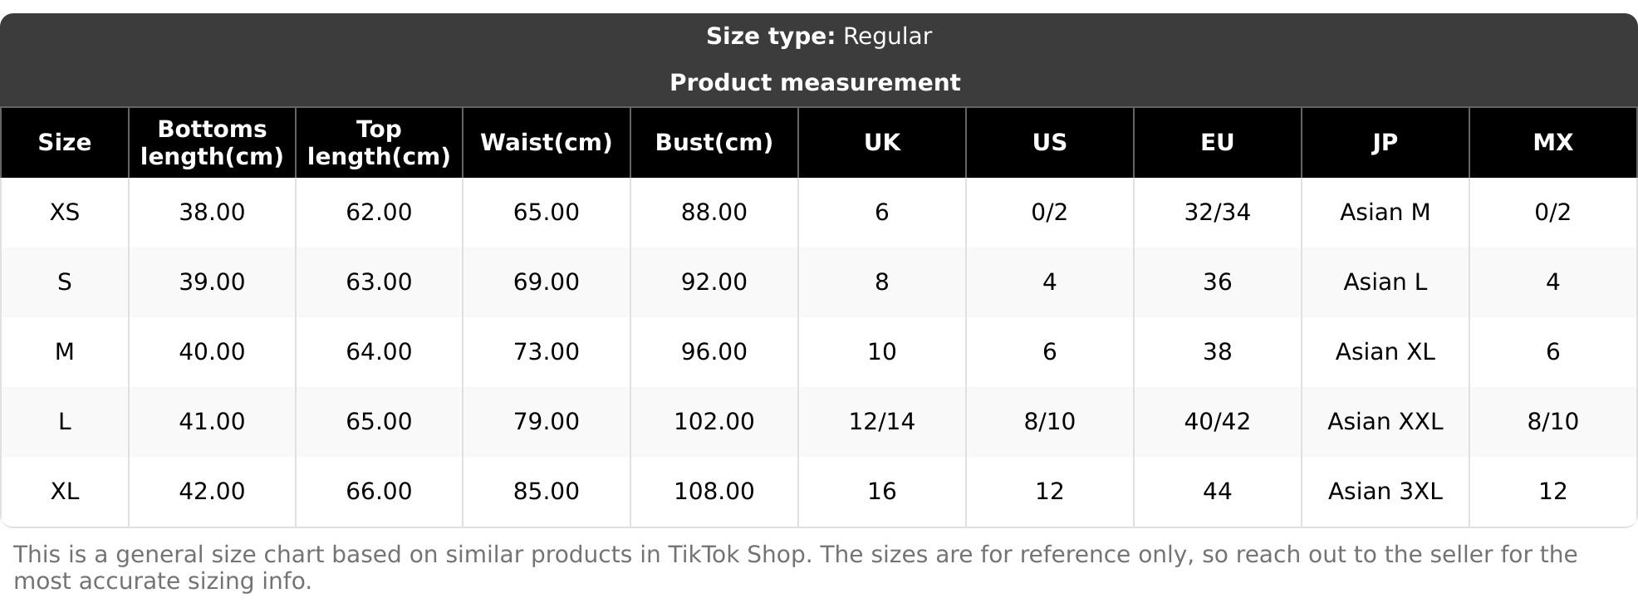Screen dimensions: 1638x608
Task: Click the Waist(cm) column header
Action: pyautogui.click(x=546, y=143)
